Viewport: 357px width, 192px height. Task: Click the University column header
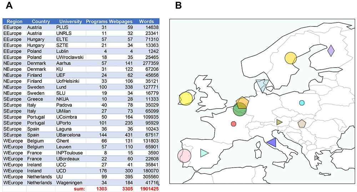[71, 21]
